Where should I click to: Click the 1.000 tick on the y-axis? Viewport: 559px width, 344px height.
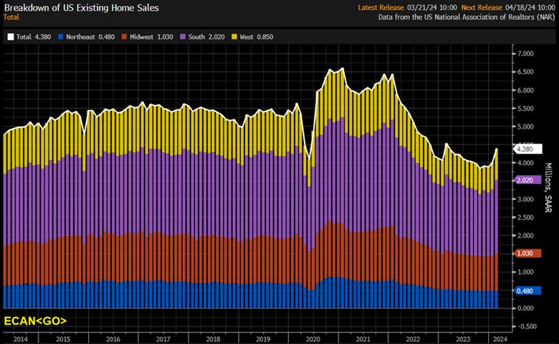tap(525, 272)
